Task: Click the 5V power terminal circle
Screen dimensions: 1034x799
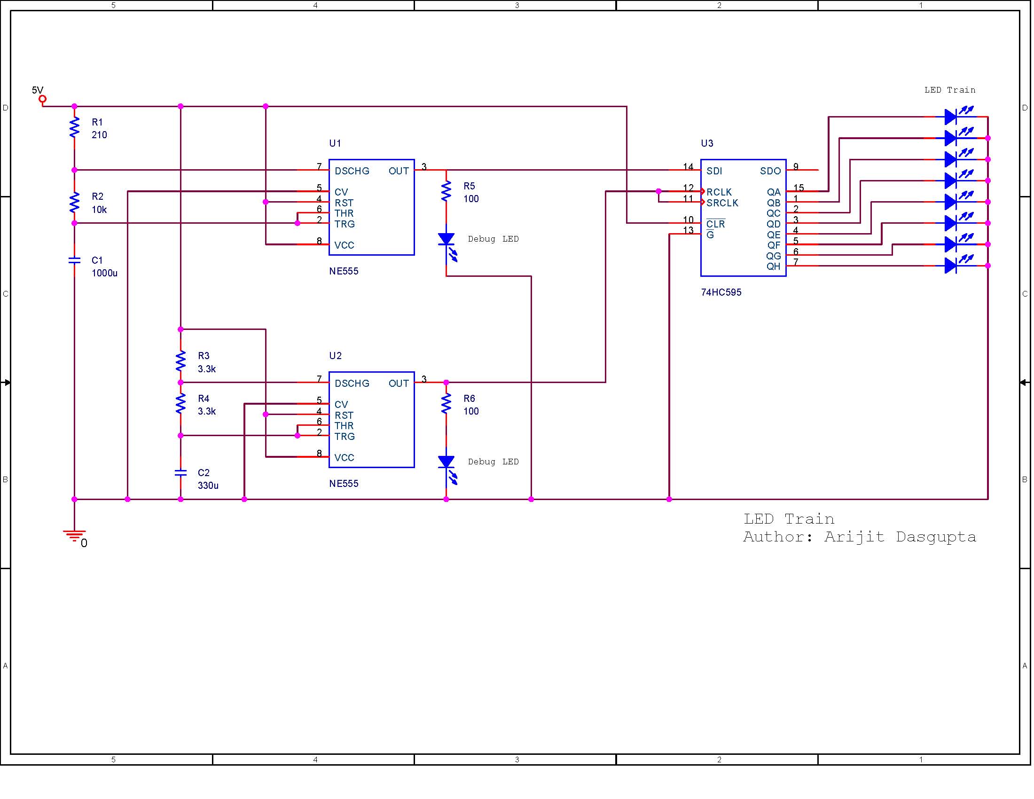Action: pos(43,99)
